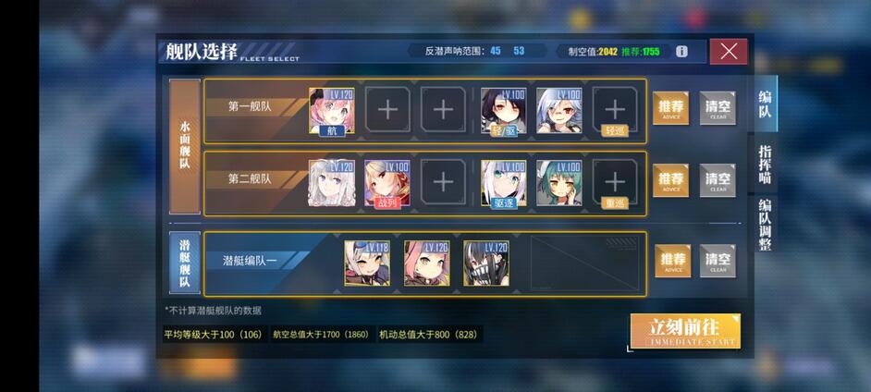Screen dimensions: 871x392
Task: Select the green-haired ship in Second Fleet
Action: (x=559, y=183)
